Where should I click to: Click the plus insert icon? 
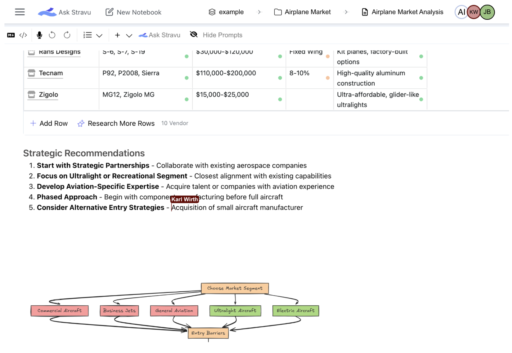[x=117, y=35]
